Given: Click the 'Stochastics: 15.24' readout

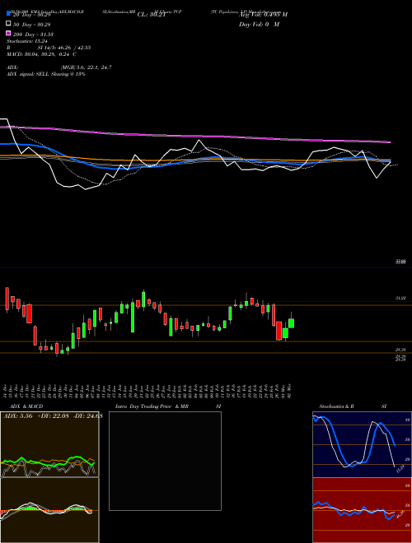Looking at the screenshot, I should click(26, 41).
